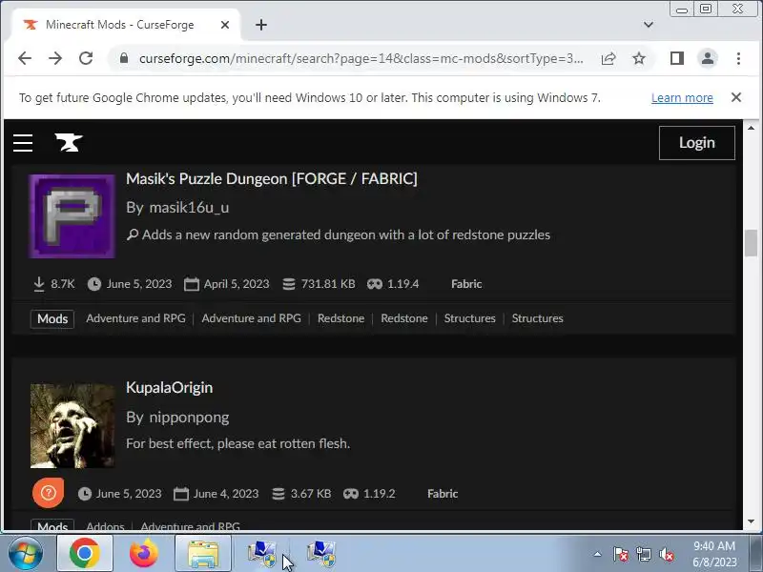Go back to the previous page
763x572 pixels.
click(x=25, y=58)
